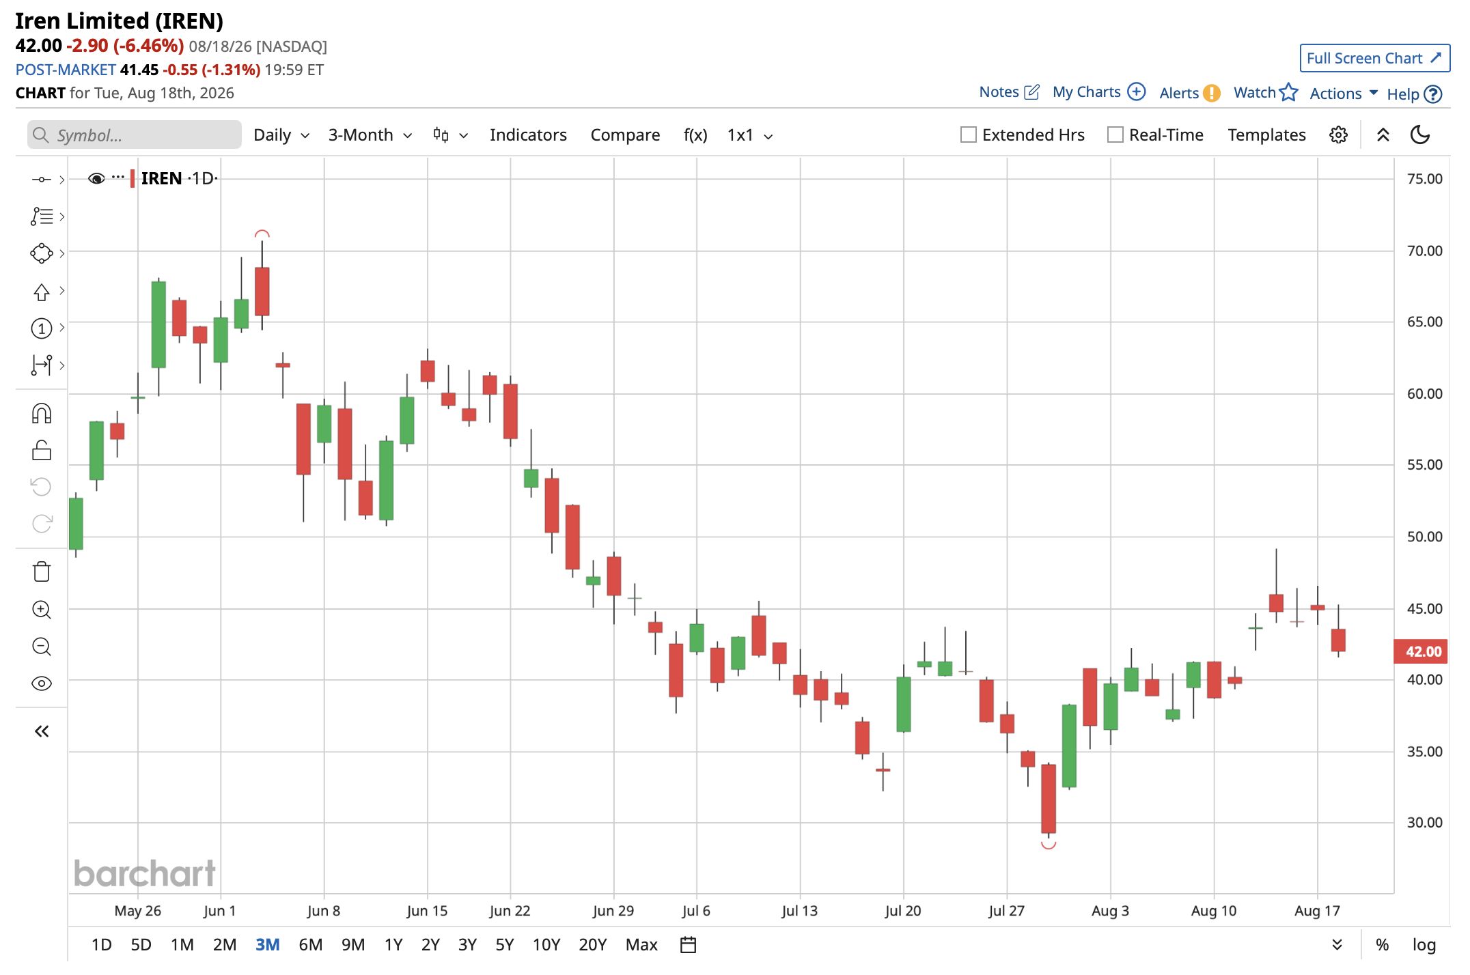Pick the price range measure tool
The image size is (1470, 975).
pos(41,365)
